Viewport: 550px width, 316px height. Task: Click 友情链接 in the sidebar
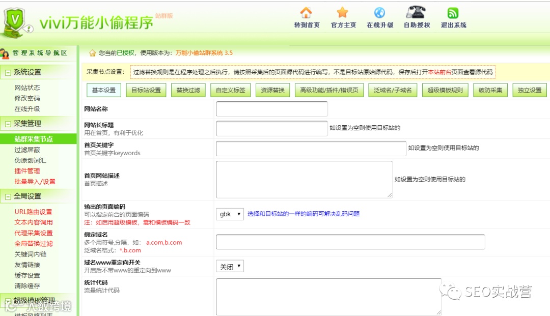(27, 265)
